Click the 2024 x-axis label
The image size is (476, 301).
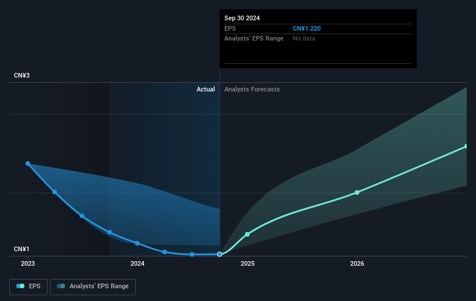pyautogui.click(x=137, y=263)
